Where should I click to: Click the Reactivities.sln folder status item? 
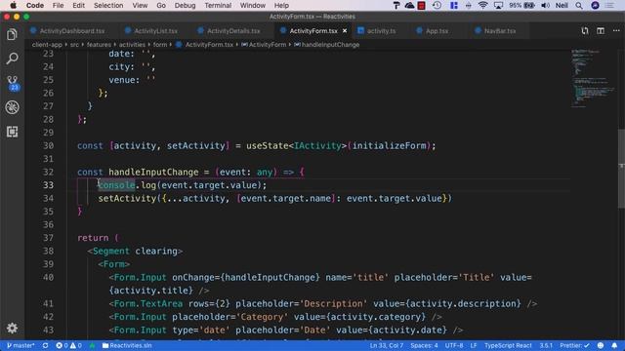point(127,345)
